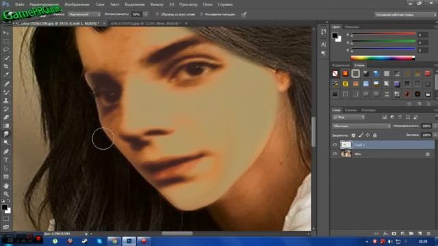Enable 'Рисование пальцем' checkbox

point(201,14)
